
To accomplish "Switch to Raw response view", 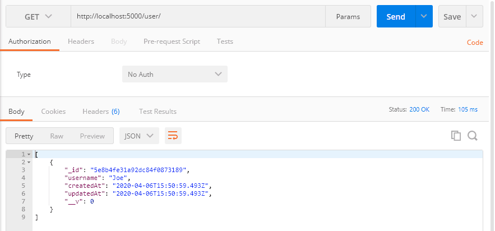I will coord(57,136).
